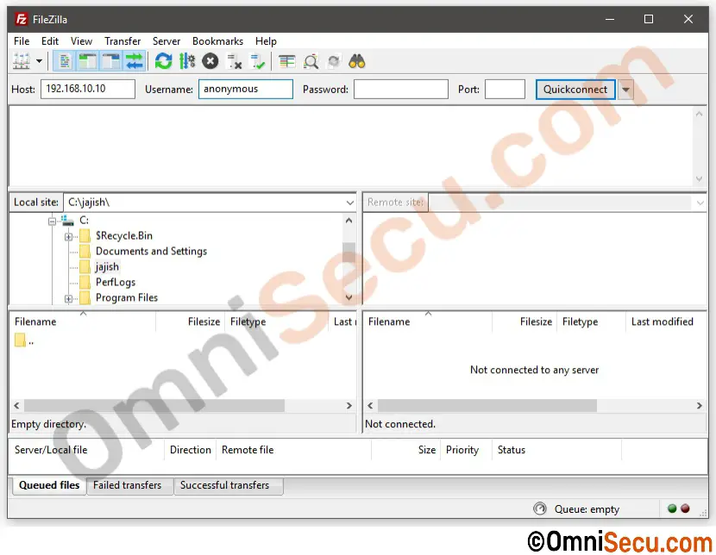Open the File menu
The image size is (716, 555).
pos(22,41)
